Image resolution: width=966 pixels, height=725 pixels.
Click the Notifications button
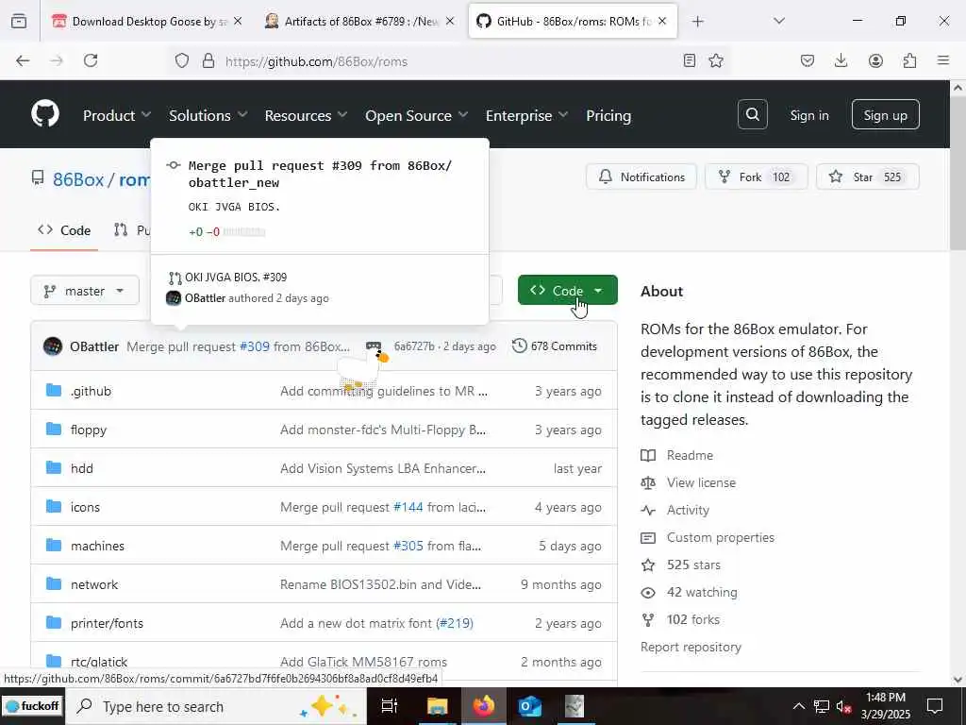(641, 177)
